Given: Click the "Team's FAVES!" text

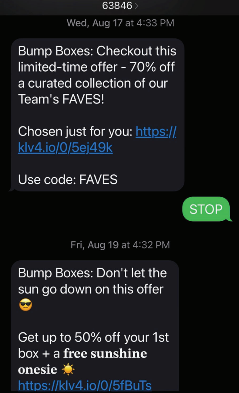Looking at the screenshot, I should coord(61,99).
